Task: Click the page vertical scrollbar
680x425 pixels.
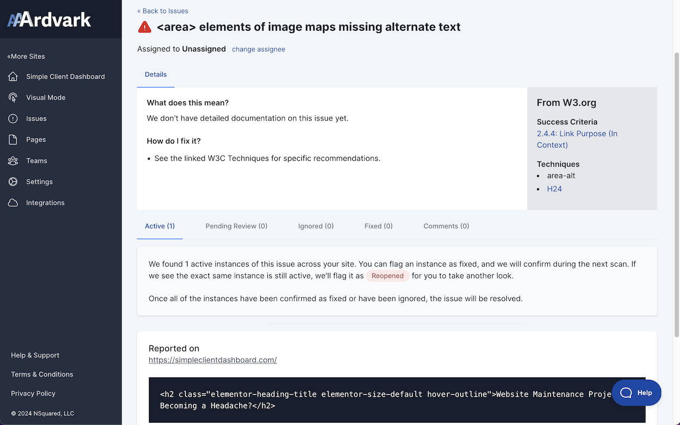Action: click(x=676, y=191)
